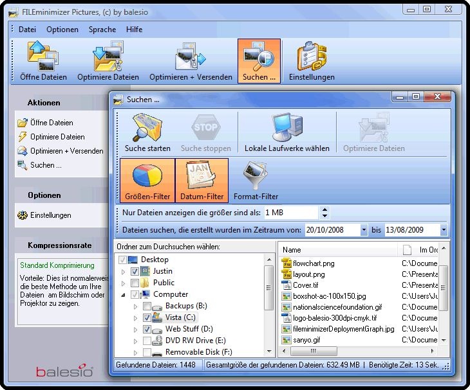
Task: Collapse the Computer tree node
Action: click(123, 295)
